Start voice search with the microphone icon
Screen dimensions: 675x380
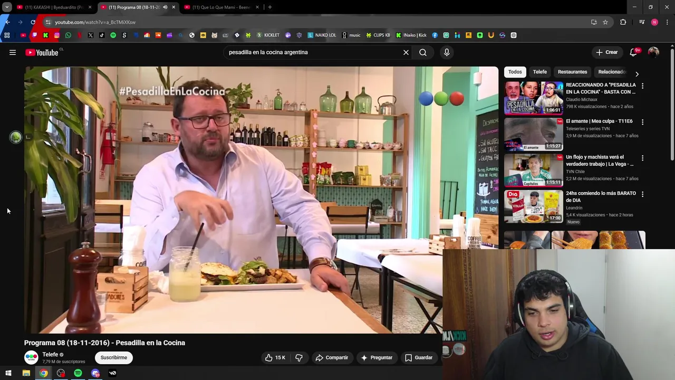[447, 52]
